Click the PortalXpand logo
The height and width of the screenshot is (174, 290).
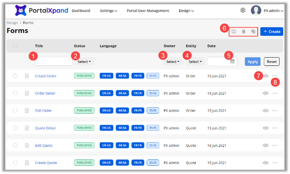pyautogui.click(x=41, y=11)
